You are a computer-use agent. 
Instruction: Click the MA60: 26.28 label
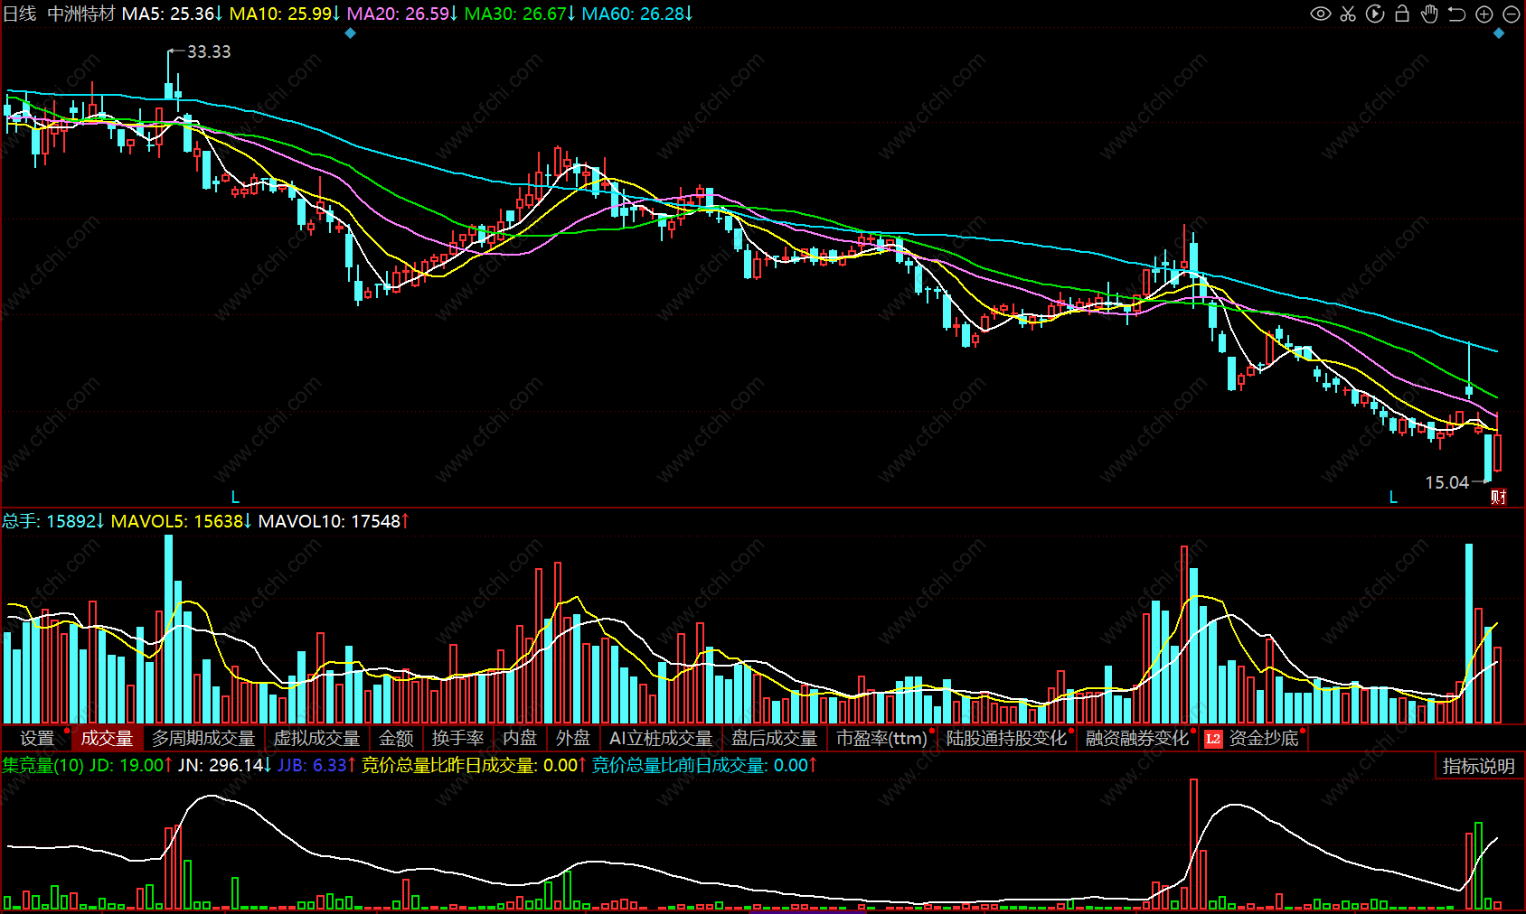pos(636,14)
